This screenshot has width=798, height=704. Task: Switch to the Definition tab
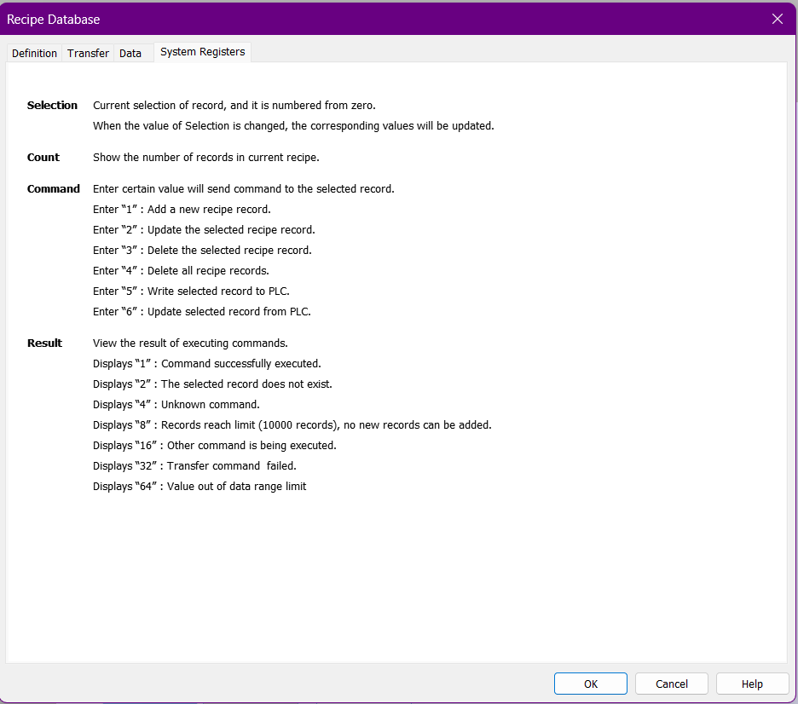(x=34, y=53)
